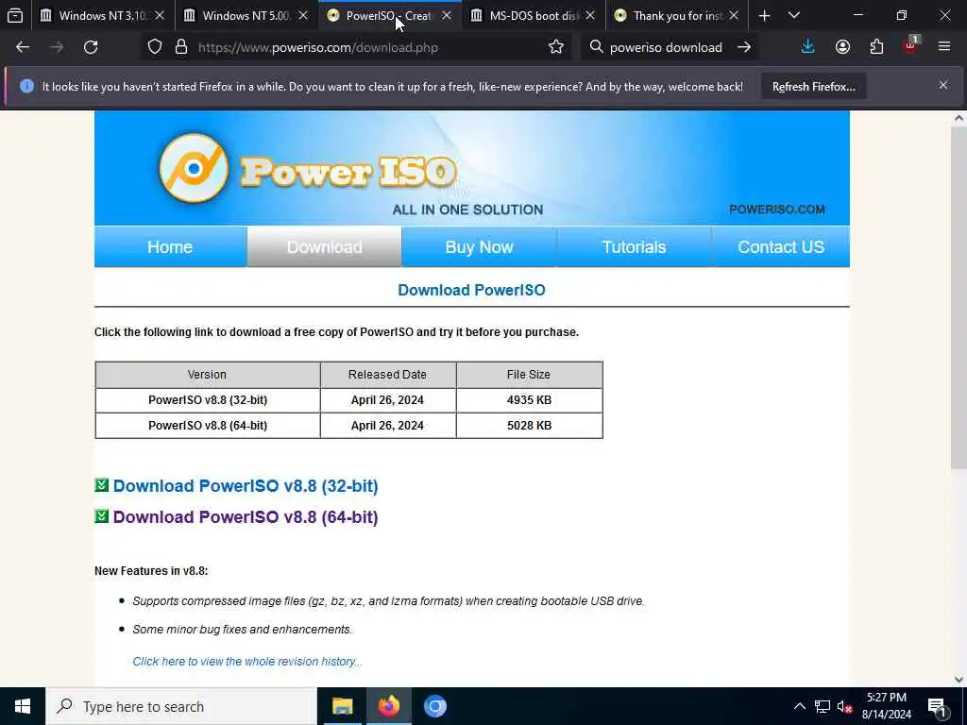Viewport: 967px width, 725px height.
Task: Reload the page with the refresh icon
Action: pyautogui.click(x=91, y=47)
